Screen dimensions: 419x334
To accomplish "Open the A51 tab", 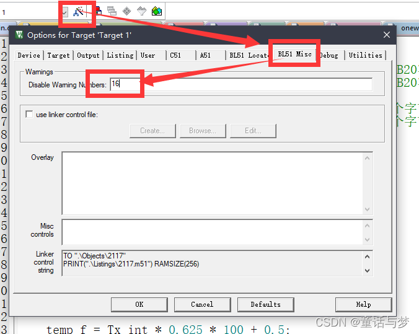I will pyautogui.click(x=205, y=55).
